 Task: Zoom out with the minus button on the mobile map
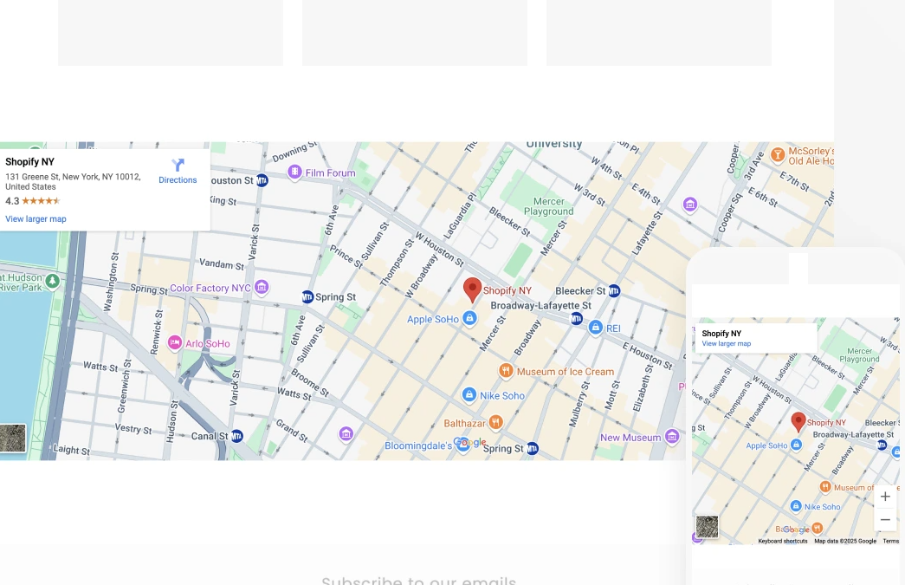pyautogui.click(x=885, y=520)
